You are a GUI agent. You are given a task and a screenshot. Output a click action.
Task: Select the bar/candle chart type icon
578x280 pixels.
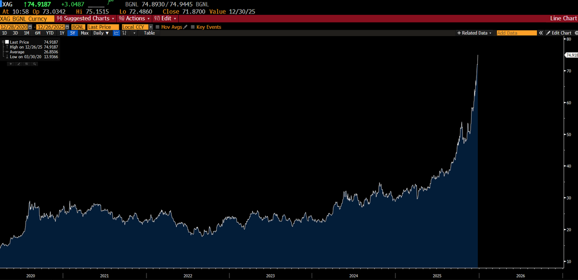pyautogui.click(x=124, y=33)
